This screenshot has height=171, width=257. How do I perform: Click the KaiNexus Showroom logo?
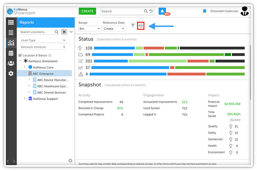pos(21,11)
